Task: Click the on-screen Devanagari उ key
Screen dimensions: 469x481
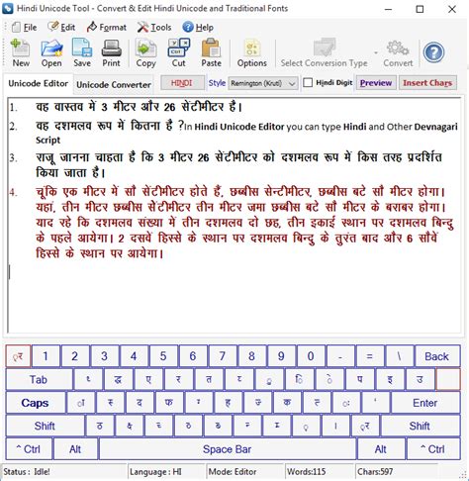Action: [420, 379]
